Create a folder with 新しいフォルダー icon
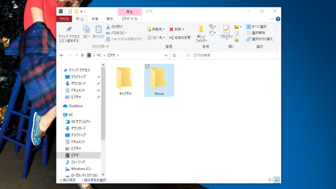 pos(201,30)
